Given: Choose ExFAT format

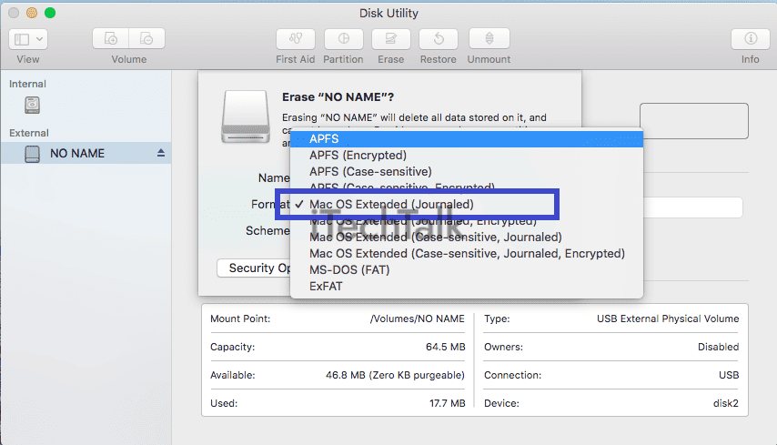Looking at the screenshot, I should click(467, 286).
